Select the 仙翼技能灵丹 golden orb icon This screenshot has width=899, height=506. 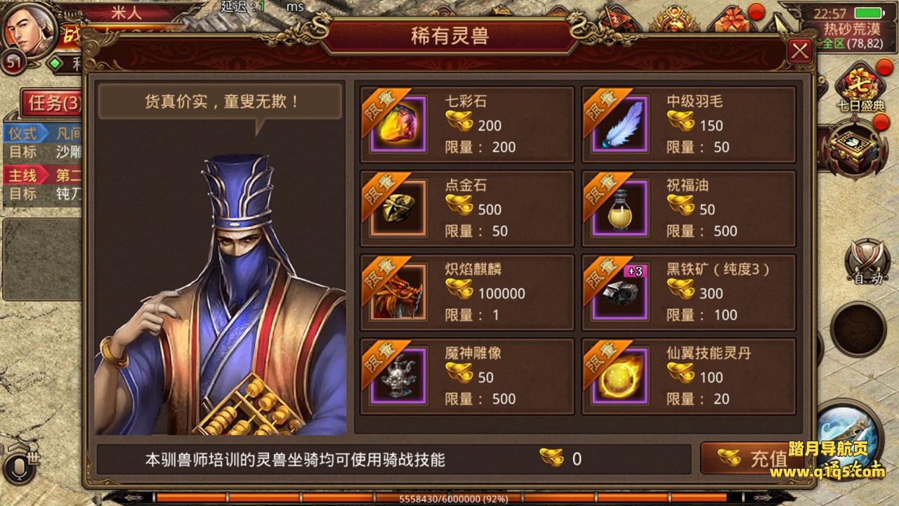coord(619,377)
